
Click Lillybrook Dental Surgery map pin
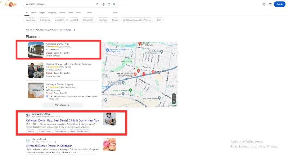pos(140,43)
